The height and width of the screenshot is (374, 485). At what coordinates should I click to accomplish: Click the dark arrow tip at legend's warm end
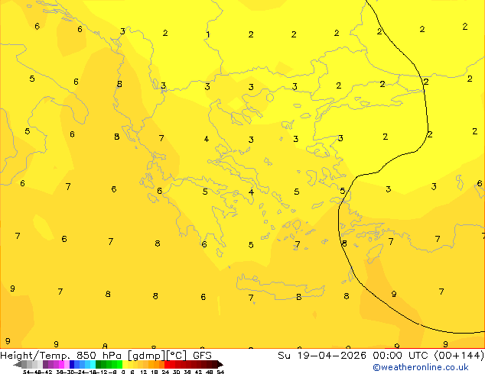click(x=220, y=364)
